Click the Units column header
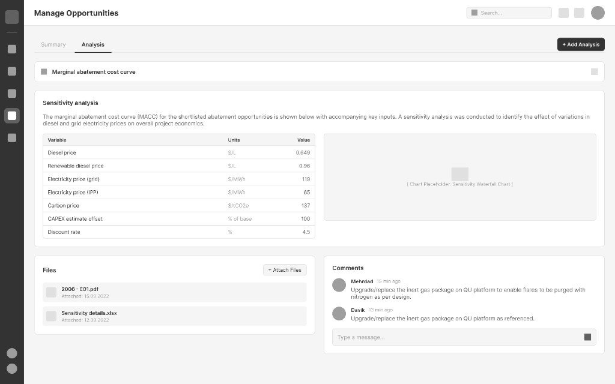This screenshot has width=615, height=384. 234,140
